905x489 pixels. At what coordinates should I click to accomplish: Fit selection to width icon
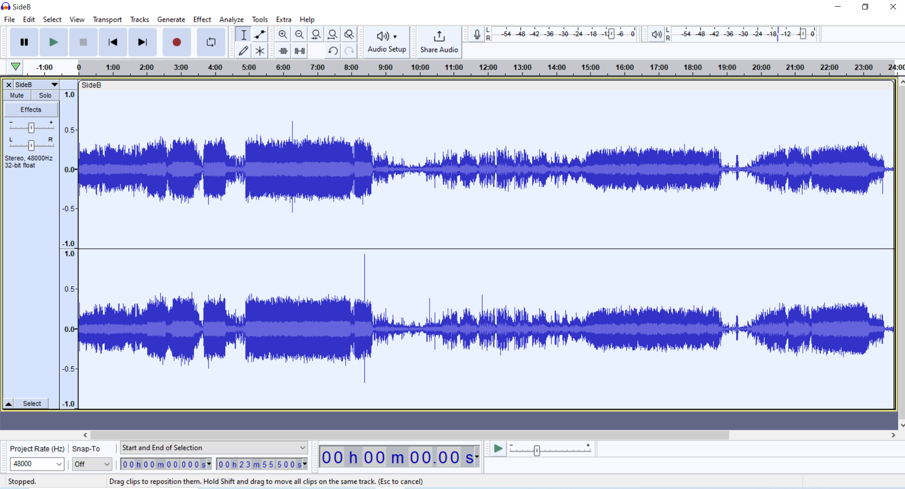coord(316,35)
